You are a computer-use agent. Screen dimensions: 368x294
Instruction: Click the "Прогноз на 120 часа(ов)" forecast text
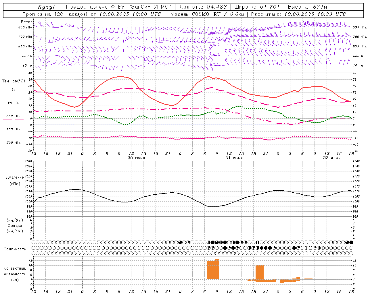55,14
